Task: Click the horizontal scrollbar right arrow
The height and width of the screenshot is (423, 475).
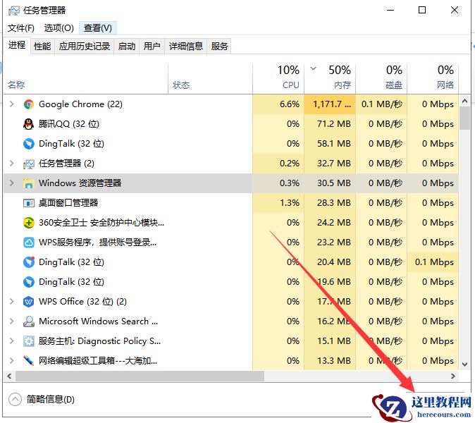Action: tap(453, 376)
